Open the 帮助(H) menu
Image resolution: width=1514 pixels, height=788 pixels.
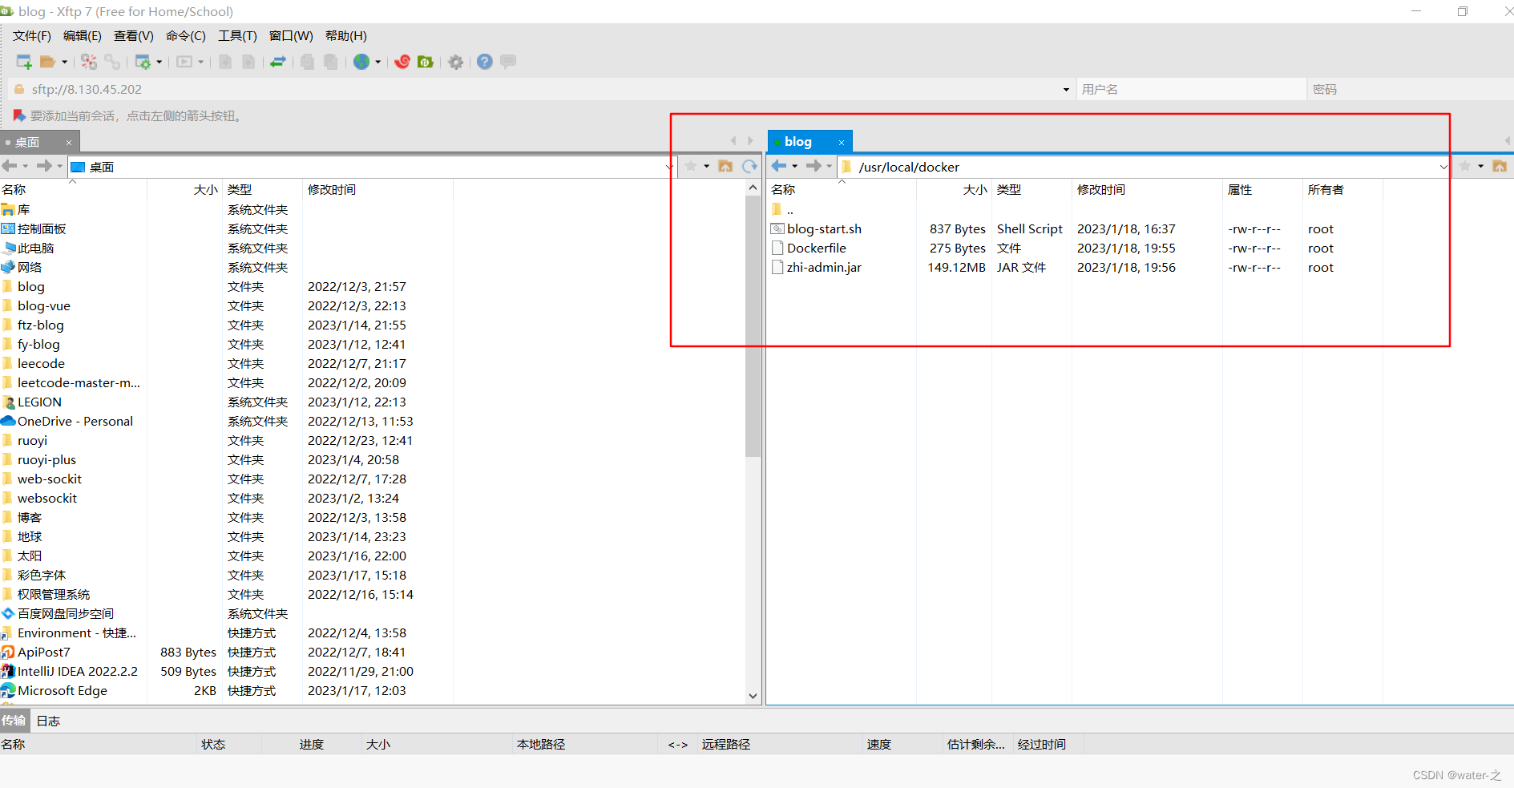pyautogui.click(x=346, y=36)
